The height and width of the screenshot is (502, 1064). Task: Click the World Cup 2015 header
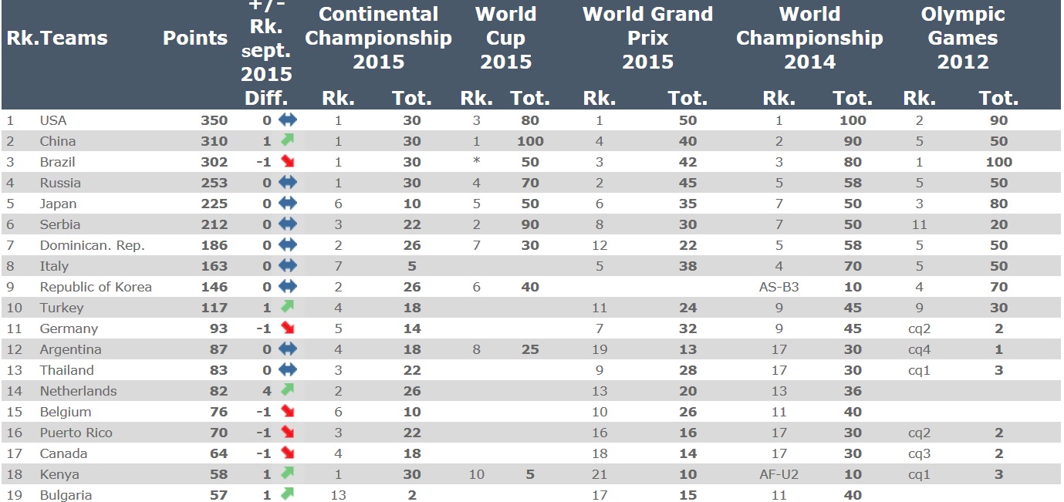click(505, 38)
